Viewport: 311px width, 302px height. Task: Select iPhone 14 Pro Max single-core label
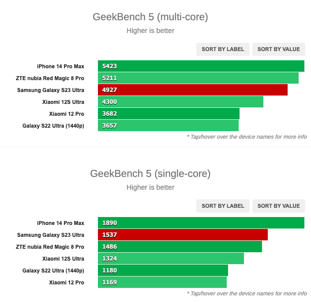60,223
